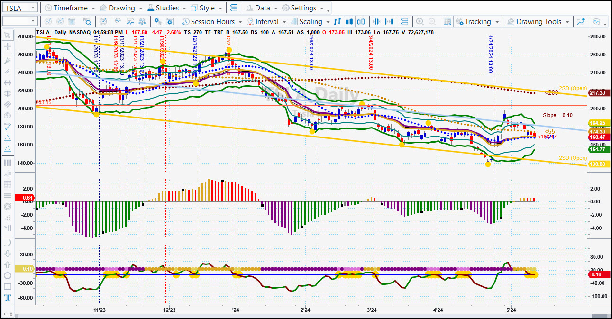Select the rectangle drawing tool

[7, 286]
